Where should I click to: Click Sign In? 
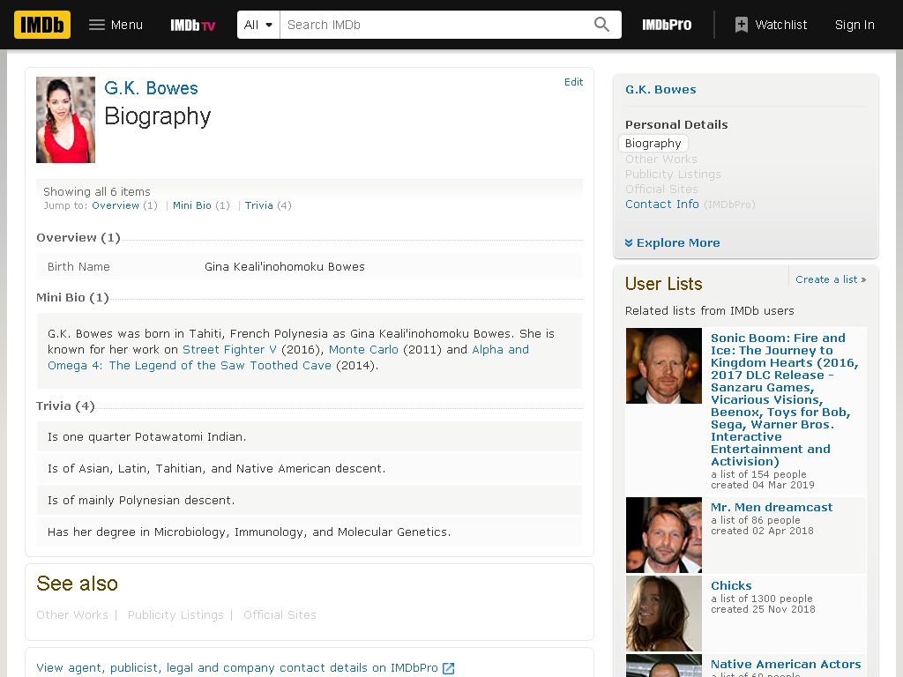point(854,25)
